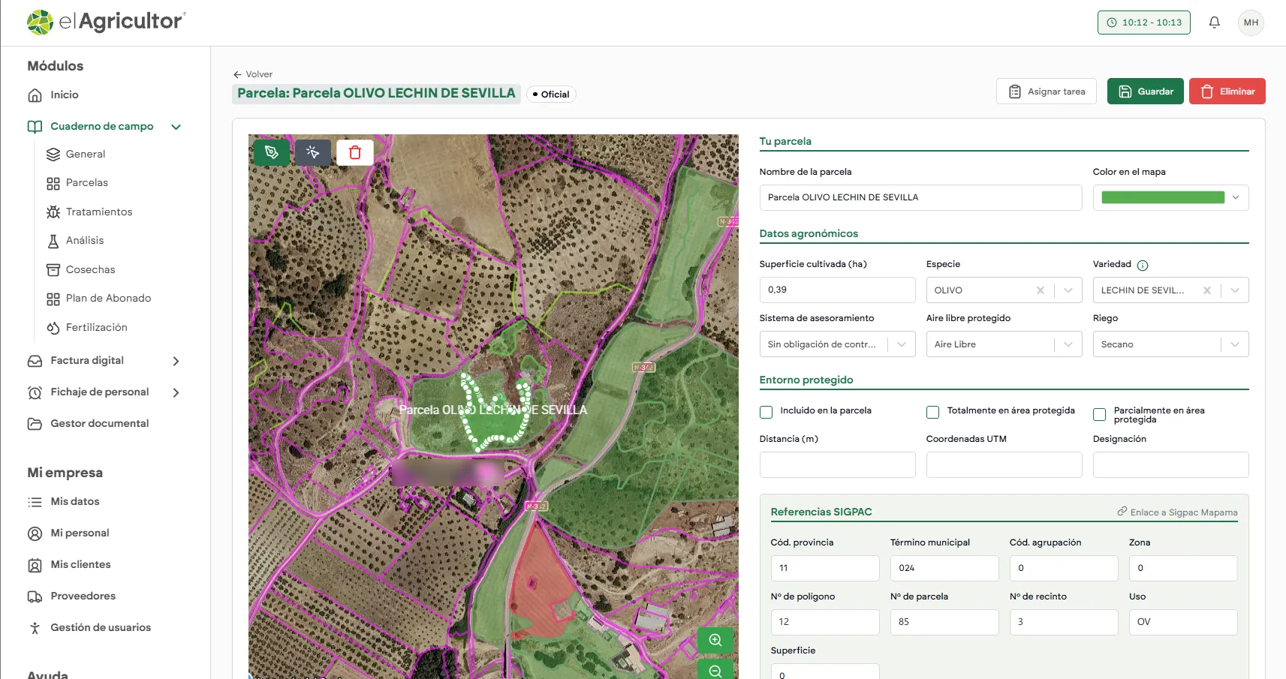This screenshot has width=1286, height=679.
Task: Click the Tratamientos bug icon
Action: [x=53, y=212]
